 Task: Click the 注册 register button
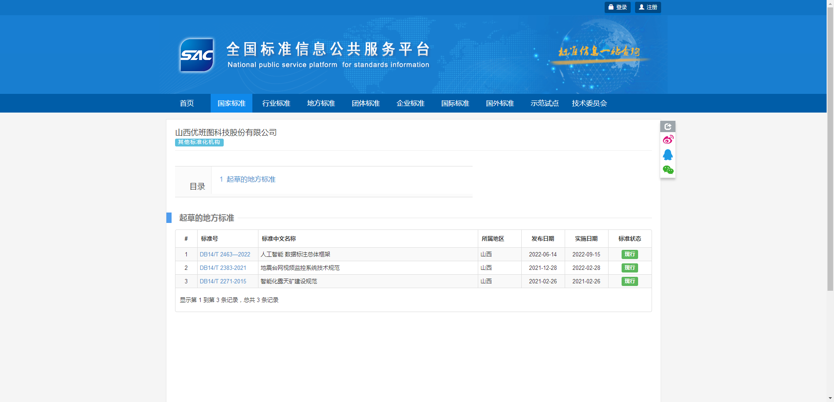648,7
